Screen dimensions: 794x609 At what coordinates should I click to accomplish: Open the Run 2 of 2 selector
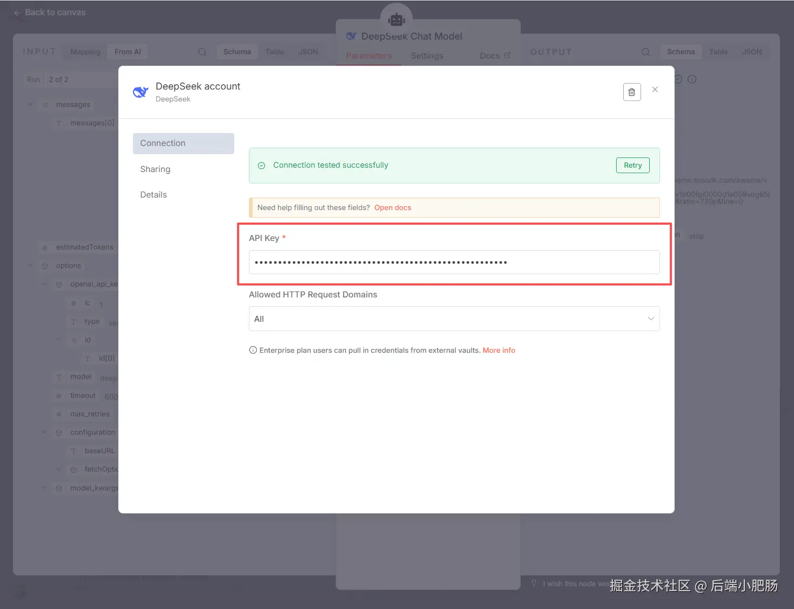coord(71,80)
